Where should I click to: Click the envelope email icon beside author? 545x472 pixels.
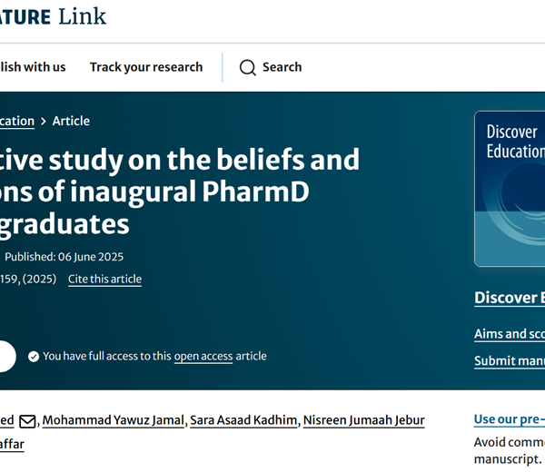27,421
